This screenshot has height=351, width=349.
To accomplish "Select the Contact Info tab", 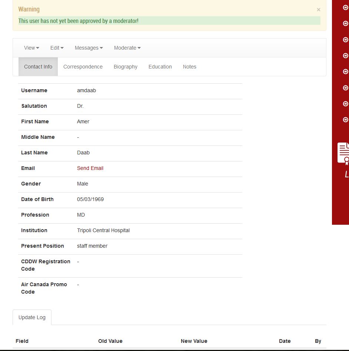I will [x=38, y=67].
